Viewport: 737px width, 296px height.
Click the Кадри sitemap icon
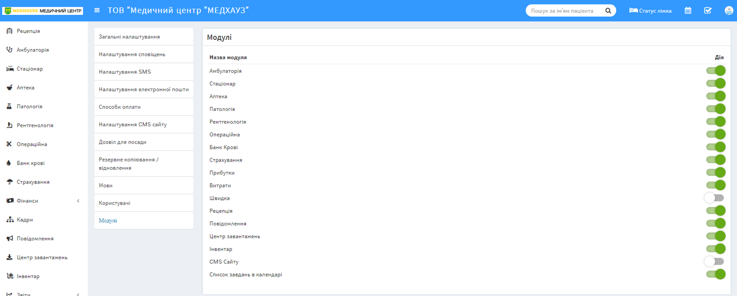tap(9, 220)
